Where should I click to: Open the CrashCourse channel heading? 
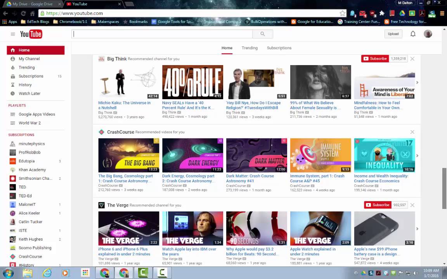tap(121, 132)
